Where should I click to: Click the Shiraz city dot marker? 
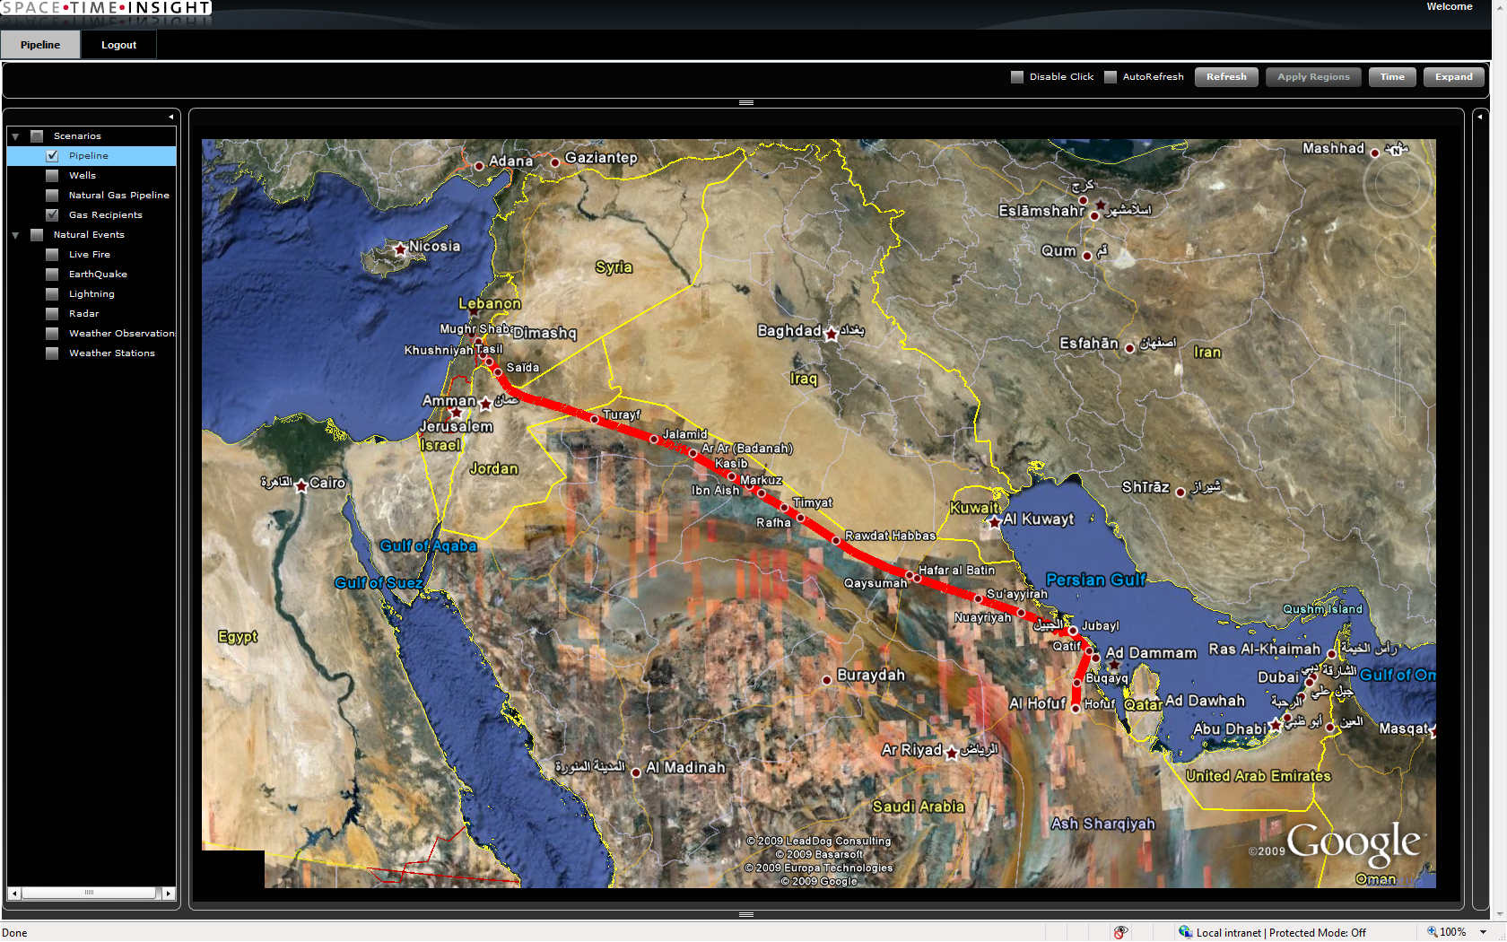(1180, 492)
